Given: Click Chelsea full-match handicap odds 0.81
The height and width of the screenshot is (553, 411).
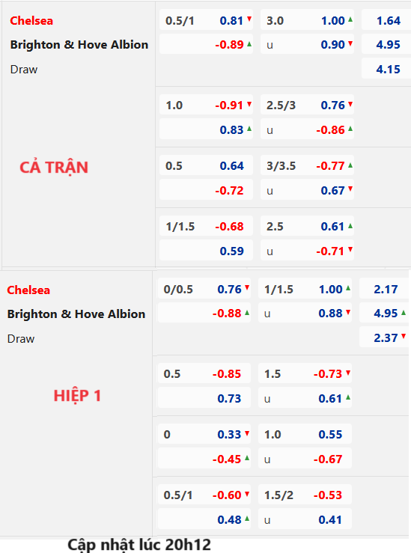Looking at the screenshot, I should [x=231, y=21].
